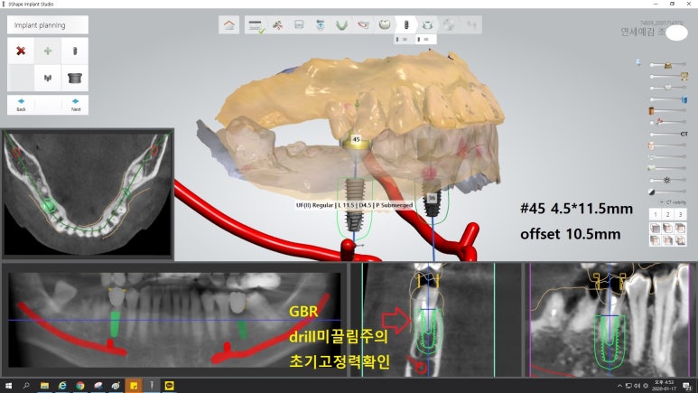Screen dimensions: 698x393
Task: Click the Home icon in workflow bar
Action: click(x=230, y=24)
